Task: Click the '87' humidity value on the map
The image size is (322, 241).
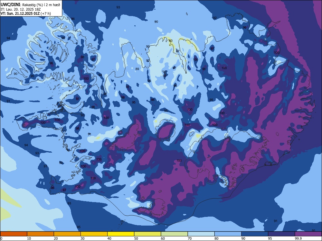Action: 178,51
